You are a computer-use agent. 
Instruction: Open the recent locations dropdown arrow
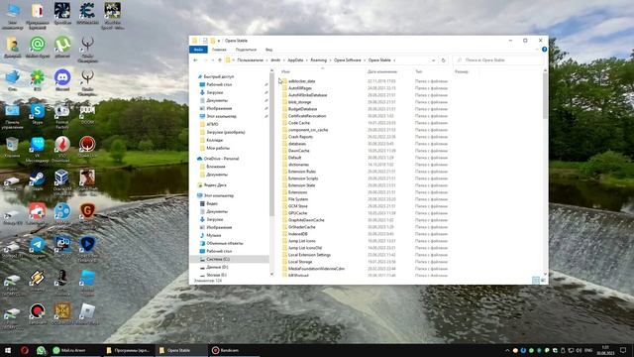click(x=213, y=60)
